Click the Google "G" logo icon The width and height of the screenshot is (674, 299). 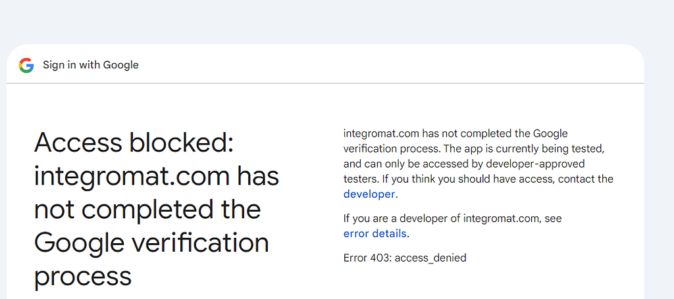(x=26, y=65)
